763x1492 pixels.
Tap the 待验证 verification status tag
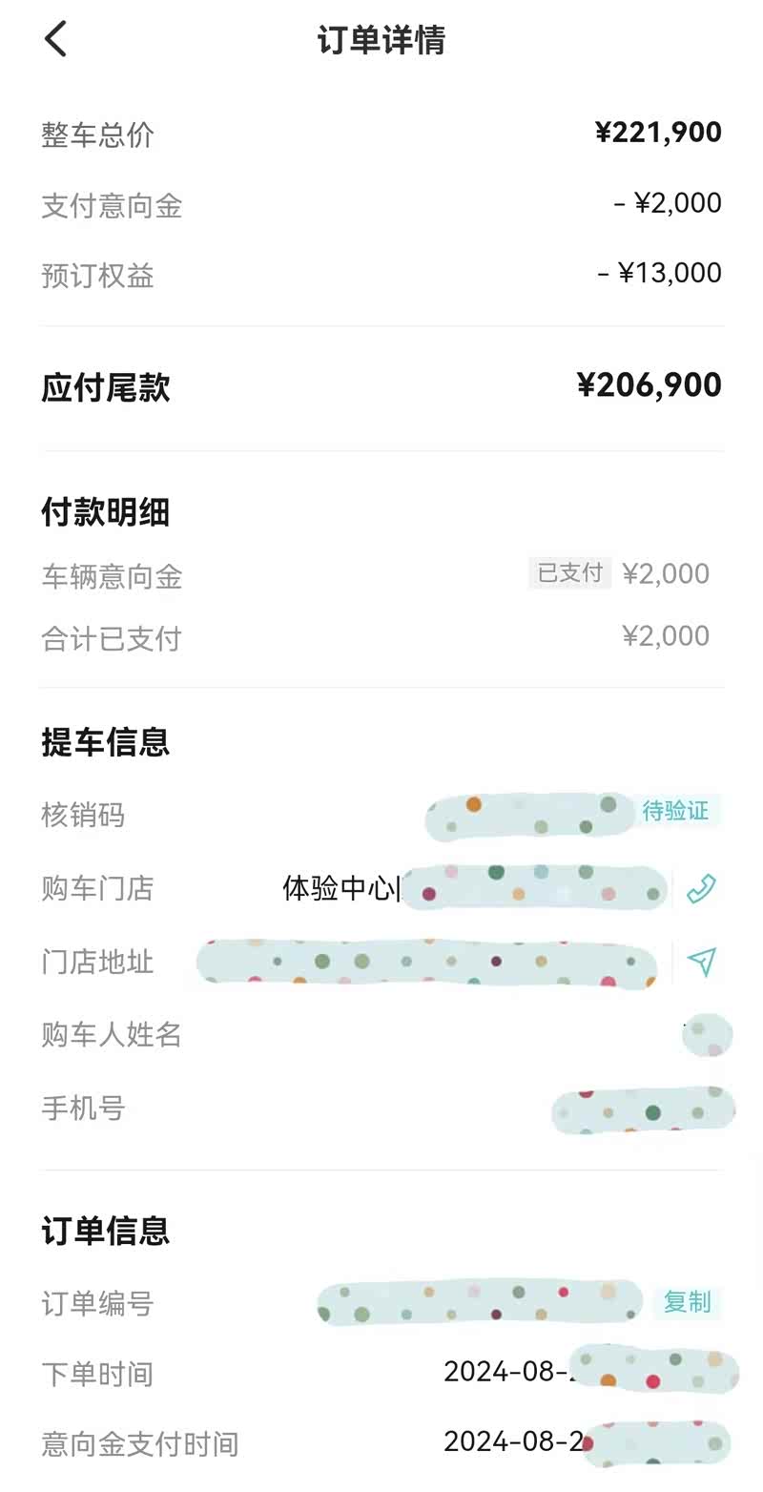[675, 812]
